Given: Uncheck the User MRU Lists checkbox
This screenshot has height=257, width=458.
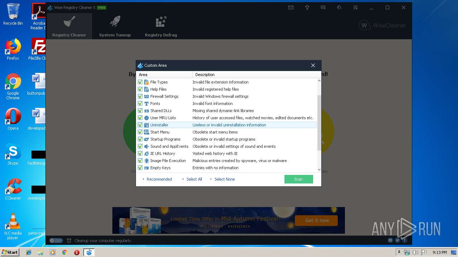Looking at the screenshot, I should pyautogui.click(x=140, y=118).
